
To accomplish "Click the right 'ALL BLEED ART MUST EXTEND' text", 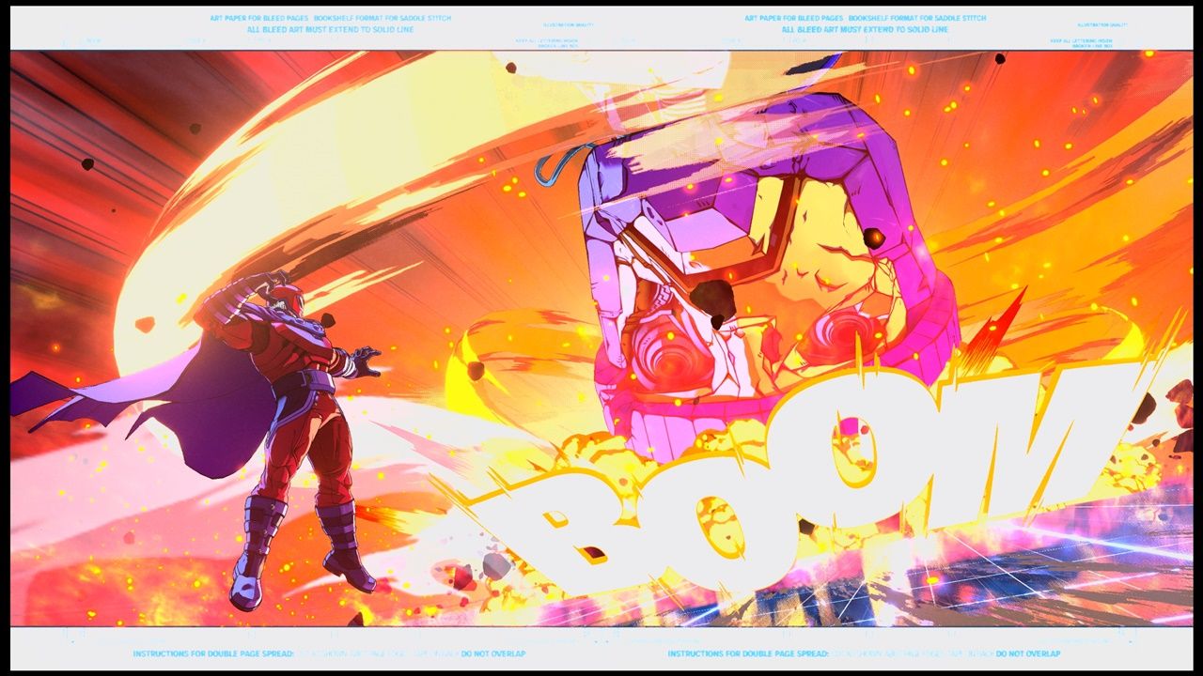I will tap(866, 29).
